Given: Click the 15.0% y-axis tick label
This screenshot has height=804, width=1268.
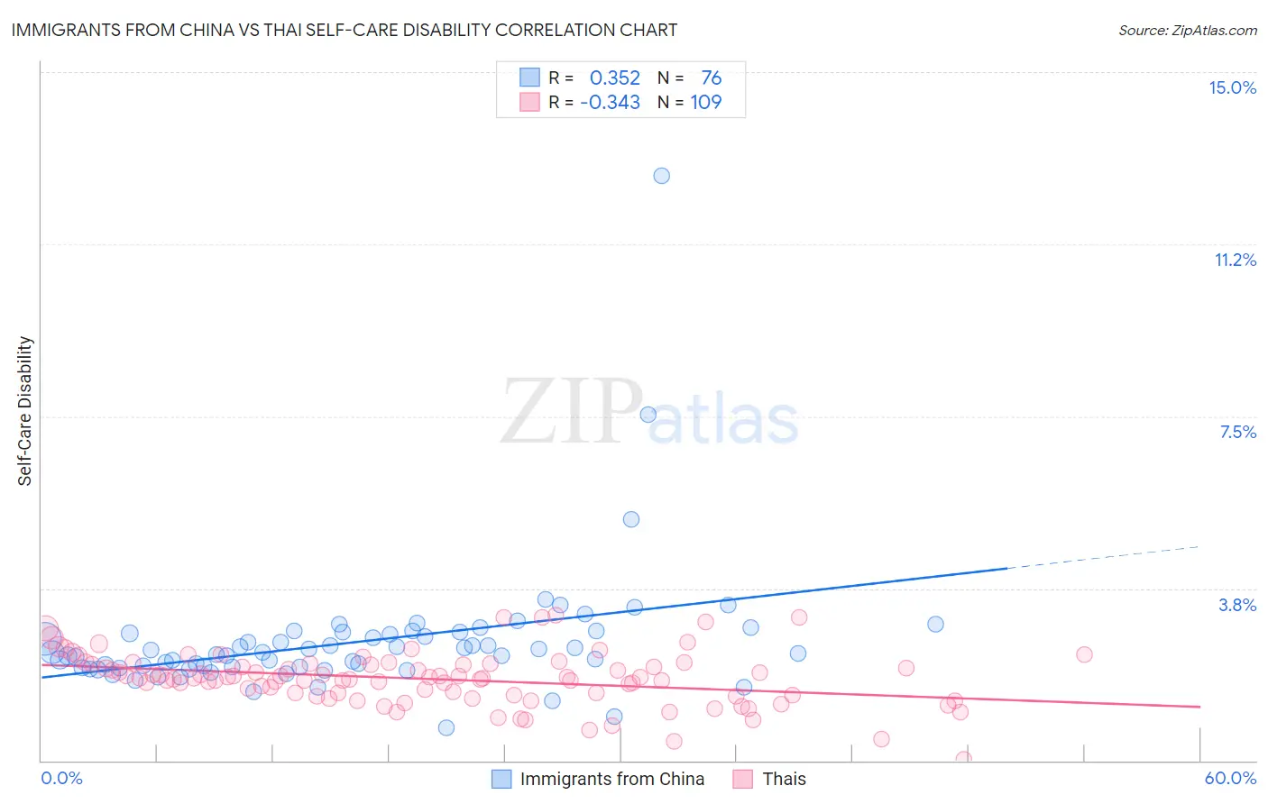Looking at the screenshot, I should pyautogui.click(x=1233, y=87).
